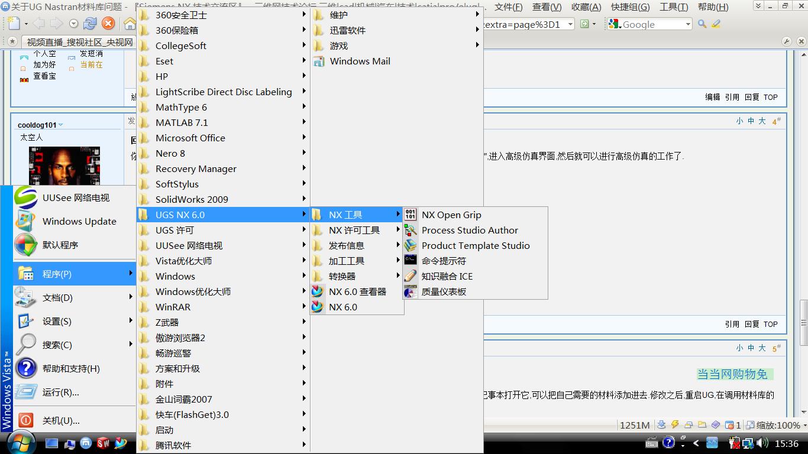This screenshot has width=808, height=454.
Task: Open 运行(R)... dialog
Action: (x=75, y=392)
